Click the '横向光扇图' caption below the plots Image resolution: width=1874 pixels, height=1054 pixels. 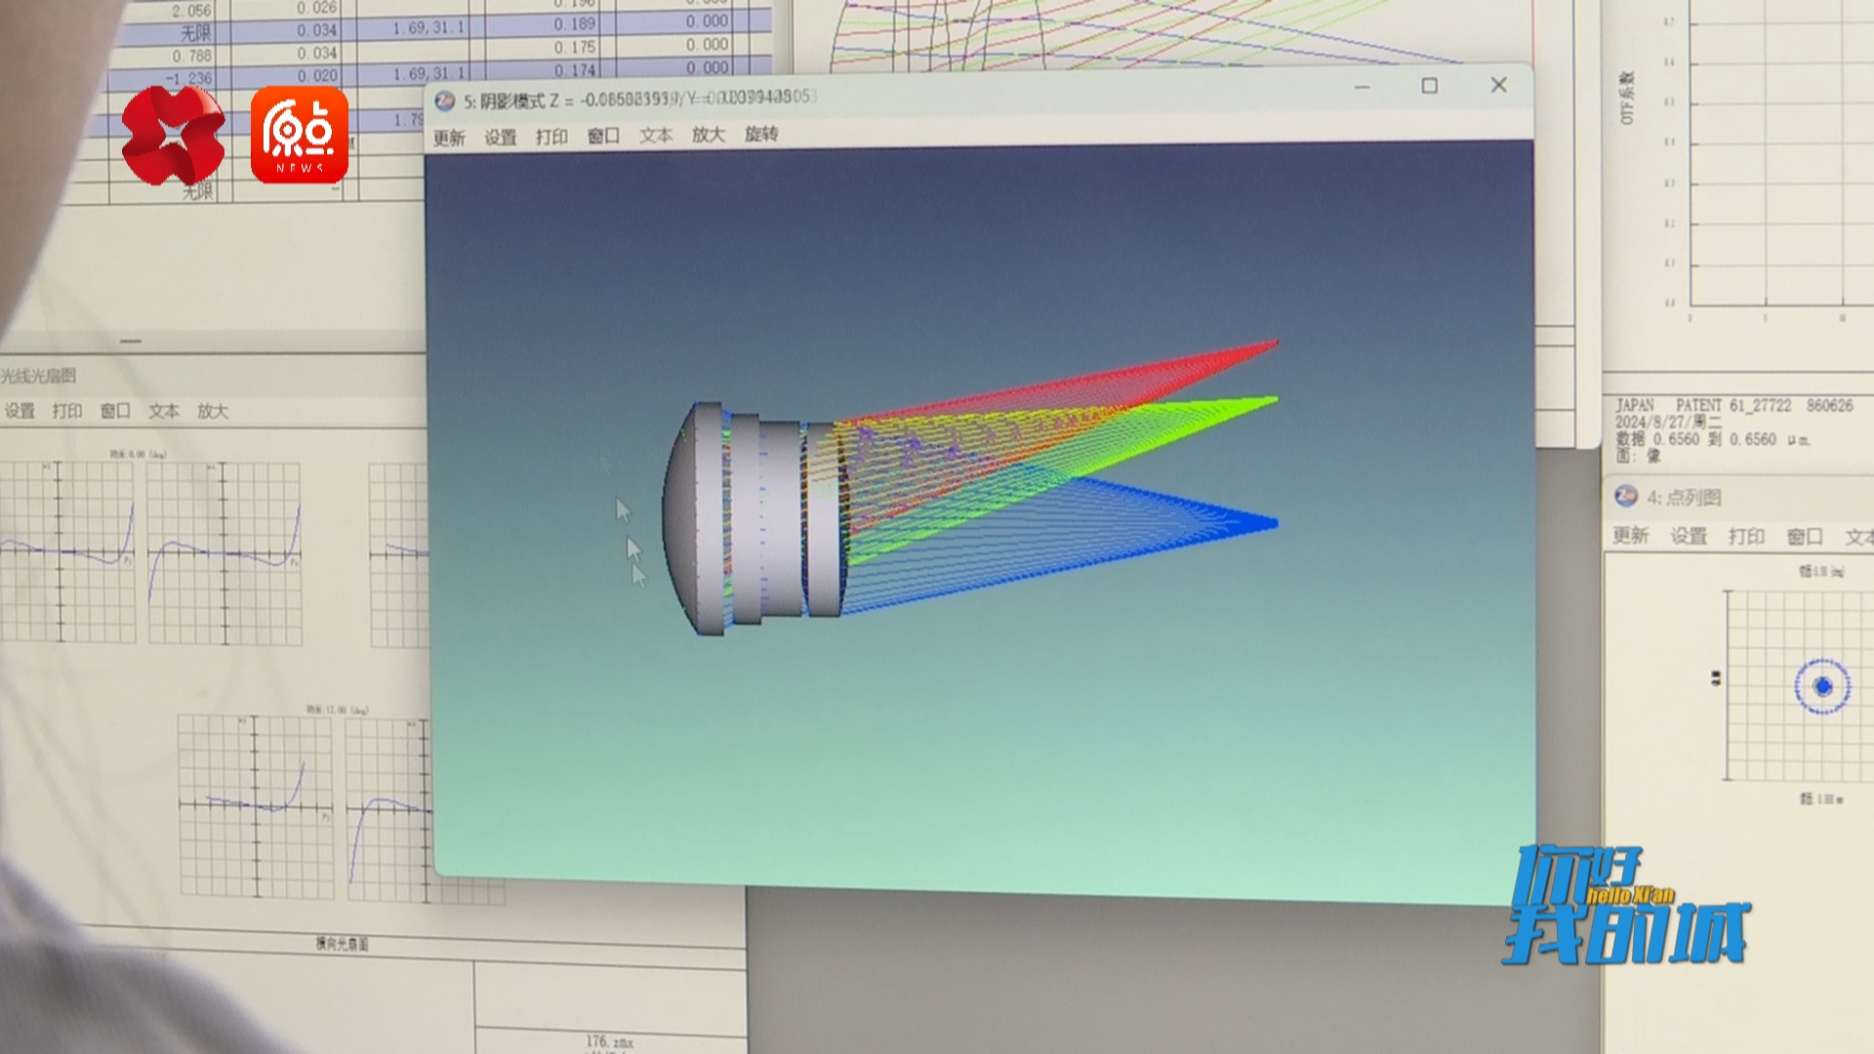tap(342, 944)
